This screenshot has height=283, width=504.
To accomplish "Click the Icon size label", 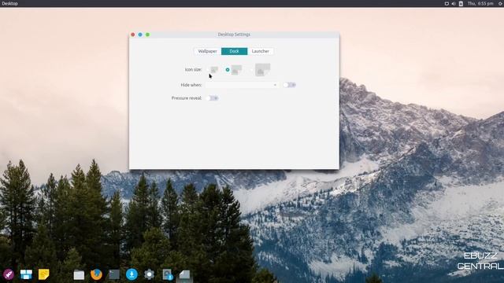I will tap(193, 70).
